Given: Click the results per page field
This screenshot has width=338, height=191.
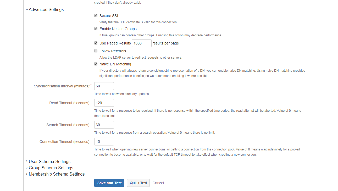Looking at the screenshot, I should [x=142, y=43].
